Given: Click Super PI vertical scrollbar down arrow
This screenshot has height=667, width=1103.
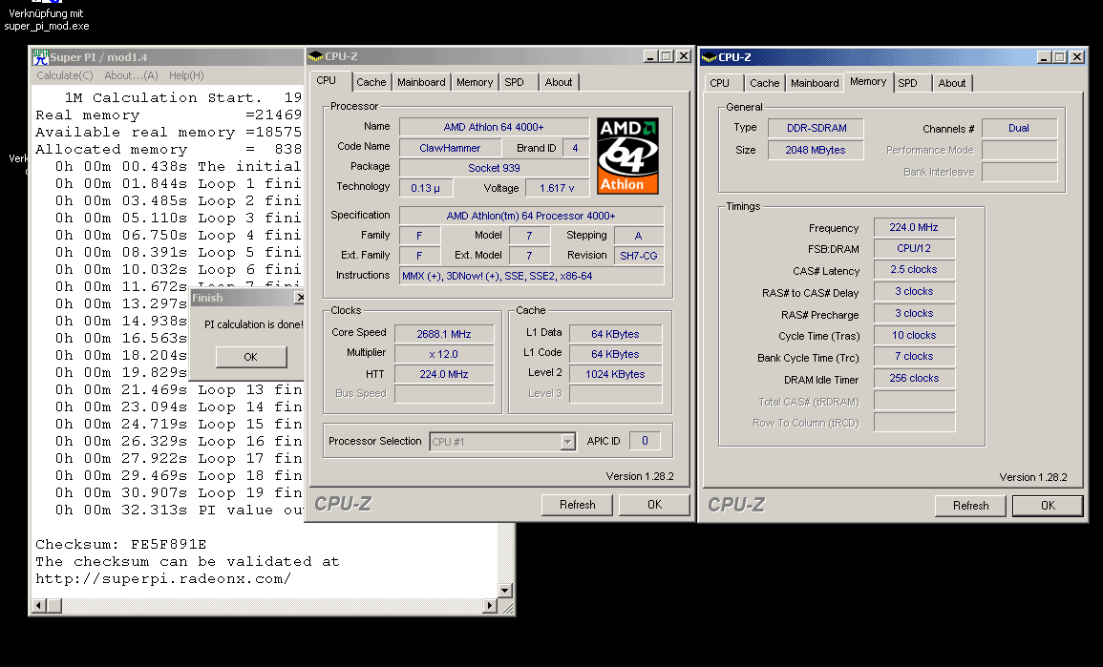Looking at the screenshot, I should click(505, 591).
